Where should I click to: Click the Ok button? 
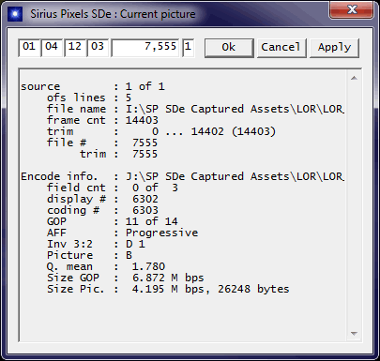(x=229, y=48)
